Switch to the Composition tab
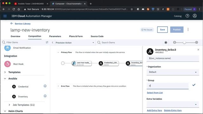Viewport: 203px width, 114px height. [x=35, y=36]
